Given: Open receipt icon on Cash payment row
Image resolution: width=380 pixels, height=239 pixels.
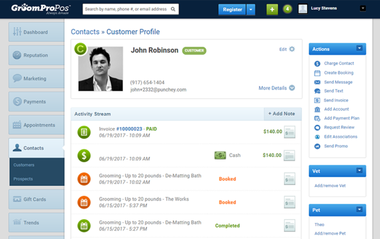Looking at the screenshot, I should tap(289, 155).
